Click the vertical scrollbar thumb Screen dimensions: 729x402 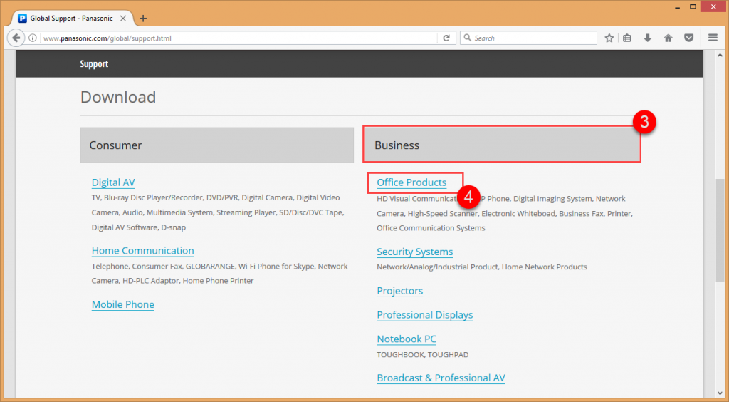tap(720, 230)
